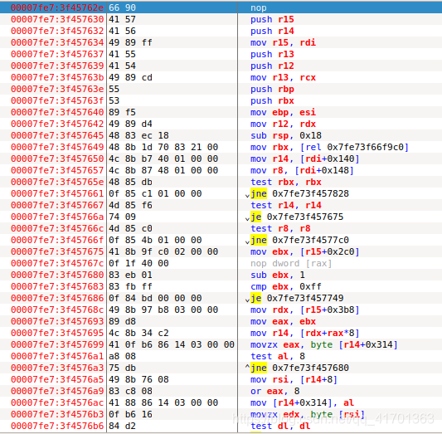Click the 'push rbx' instruction
This screenshot has height=434, width=442.
(272, 100)
